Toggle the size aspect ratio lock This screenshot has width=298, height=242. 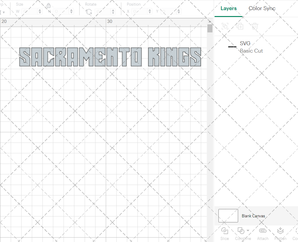(x=49, y=5)
